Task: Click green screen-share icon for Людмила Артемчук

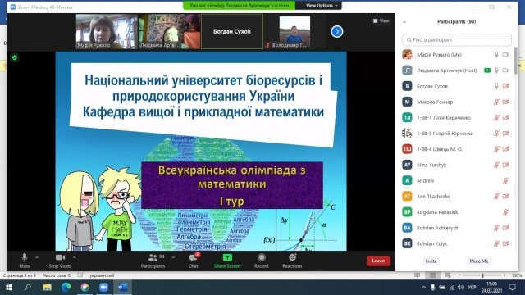Action: 487,70
